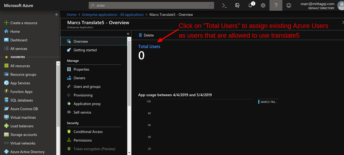Go to Home breadcrumb
The height and width of the screenshot is (155, 344).
click(x=72, y=15)
